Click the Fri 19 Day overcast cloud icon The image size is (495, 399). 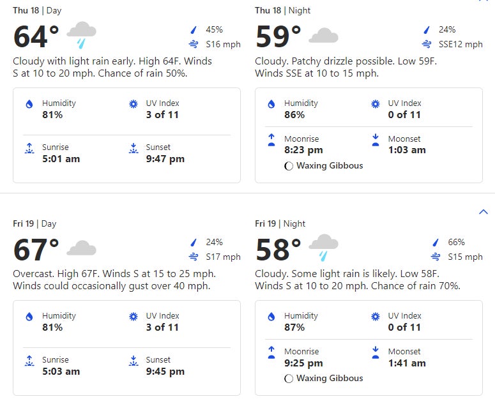pyautogui.click(x=81, y=248)
